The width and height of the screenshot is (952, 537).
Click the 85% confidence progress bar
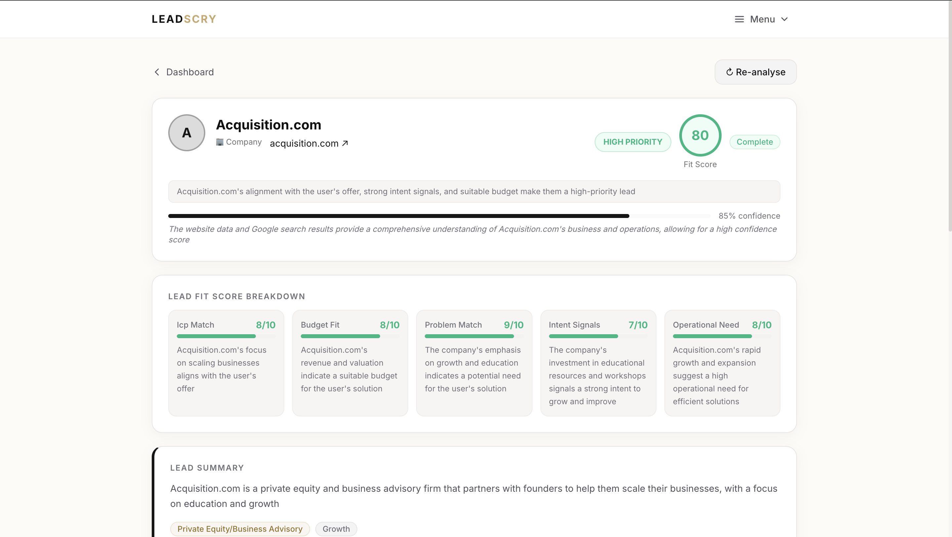click(x=439, y=216)
